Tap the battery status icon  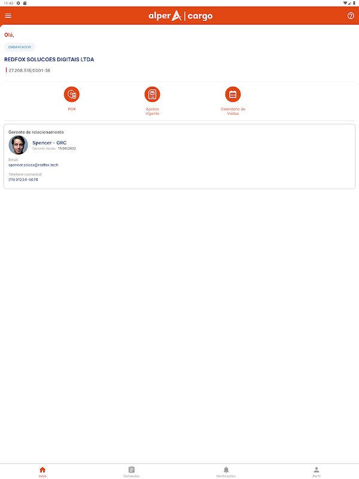point(354,3)
